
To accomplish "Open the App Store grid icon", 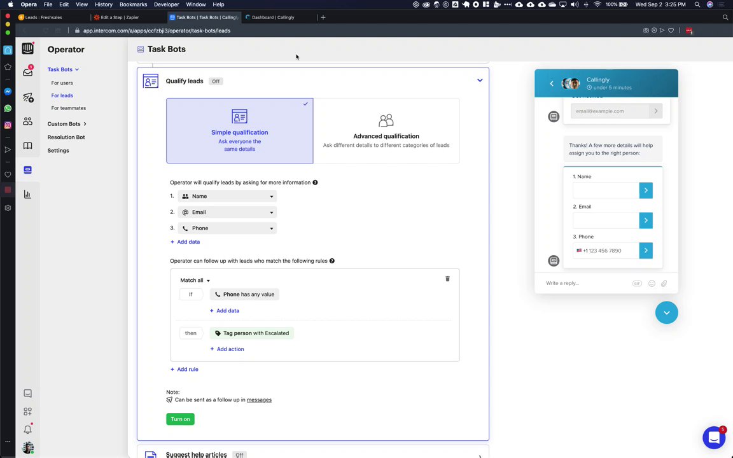I will tap(27, 412).
